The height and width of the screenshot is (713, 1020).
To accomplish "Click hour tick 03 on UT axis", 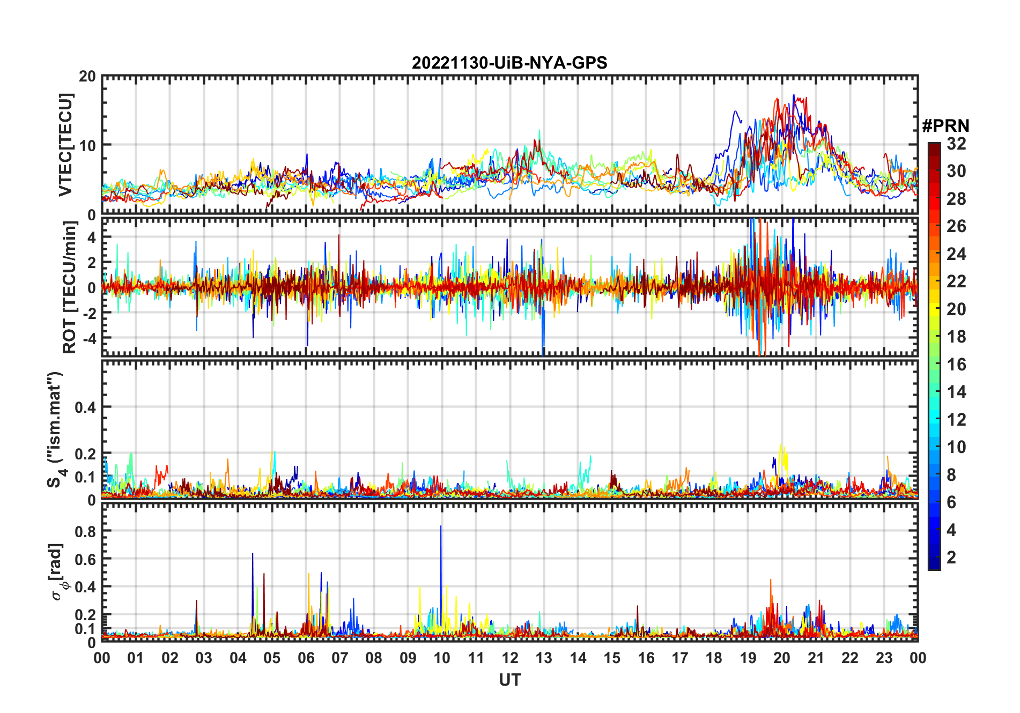I will coord(204,658).
